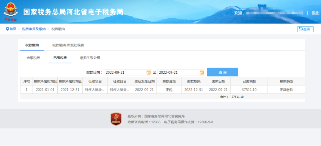This screenshot has width=321, height=146.
Task: Click the 合计 total value 37511.10
Action: point(238,97)
